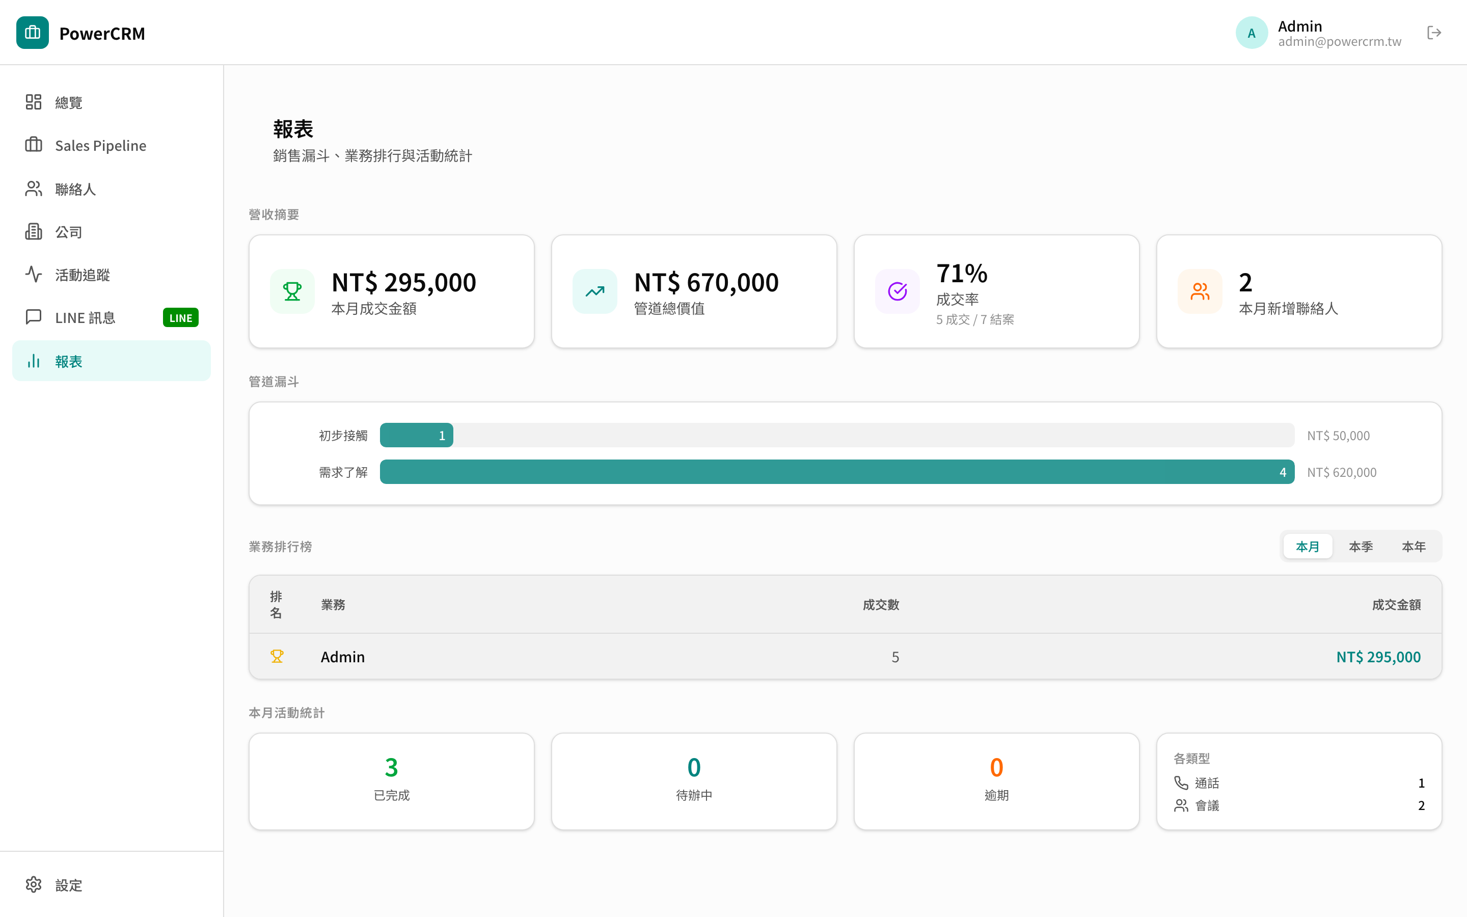Click the orange new contacts icon
This screenshot has height=917, width=1467.
[1200, 291]
